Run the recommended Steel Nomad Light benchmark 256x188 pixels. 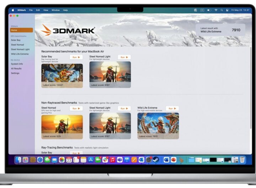(124, 57)
